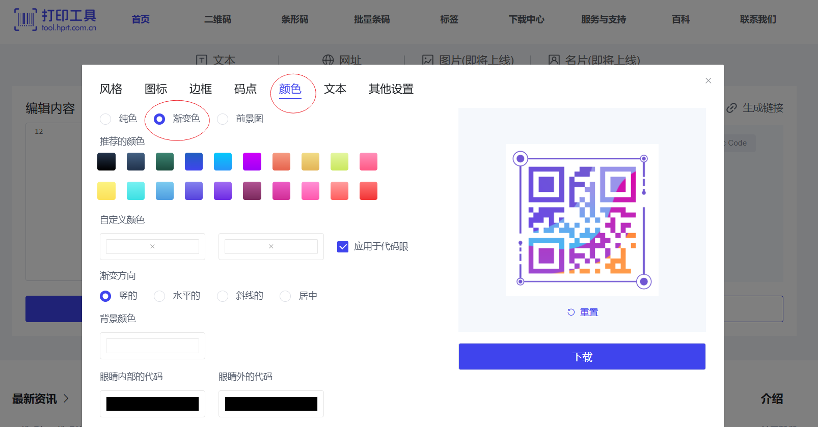Viewport: 818px width, 427px height.
Task: Pick the light blue second-row swatch
Action: point(165,191)
